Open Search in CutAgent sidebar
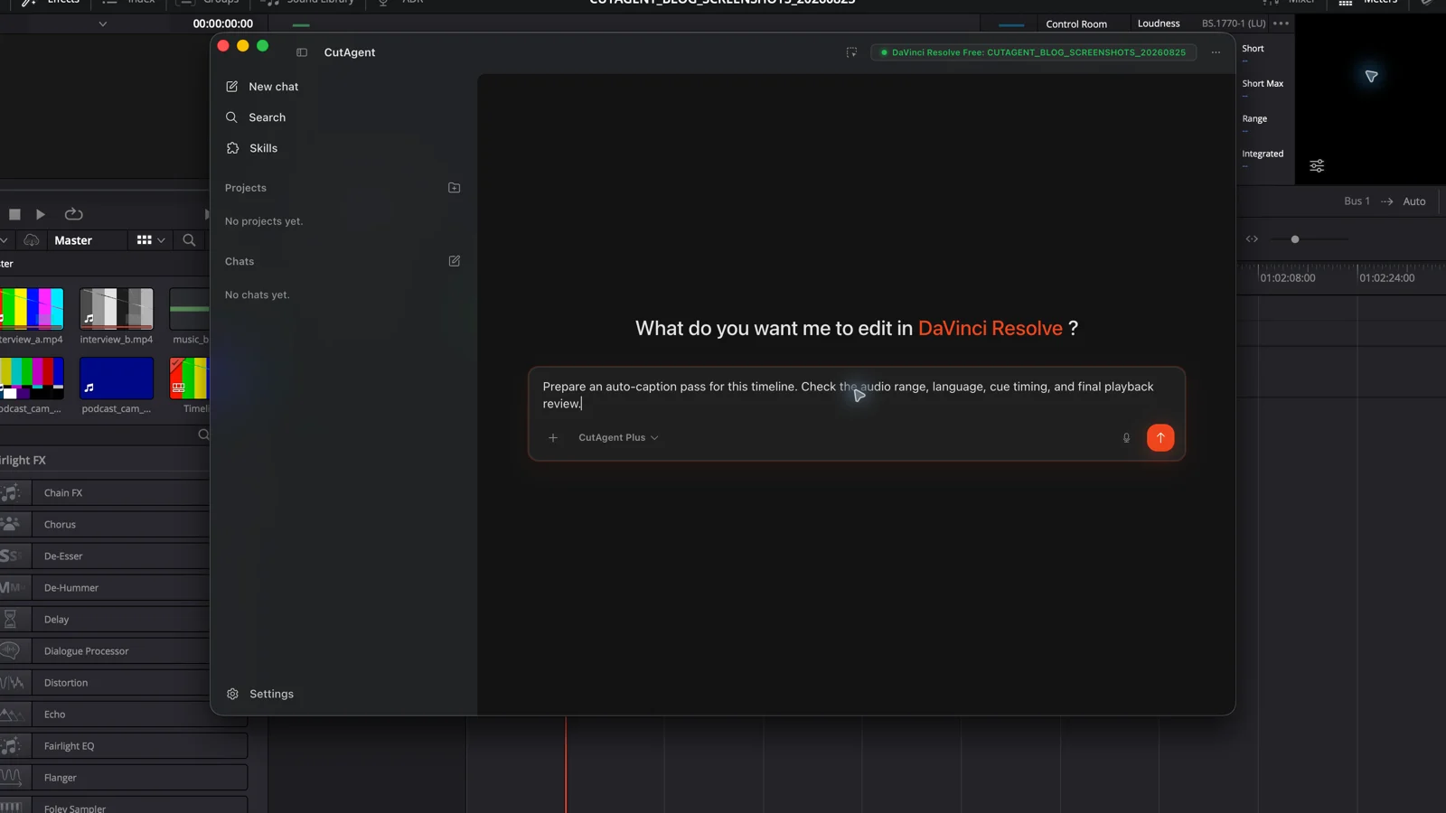This screenshot has height=813, width=1446. click(256, 117)
